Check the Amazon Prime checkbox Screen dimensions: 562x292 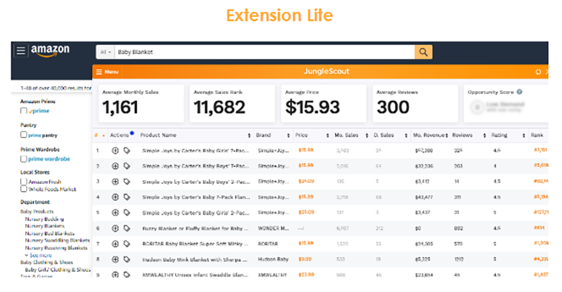(x=24, y=111)
